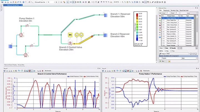Viewport: 200px width, 112px height.
Task: Switch to the Data tab in Network View
Action: click(x=160, y=11)
